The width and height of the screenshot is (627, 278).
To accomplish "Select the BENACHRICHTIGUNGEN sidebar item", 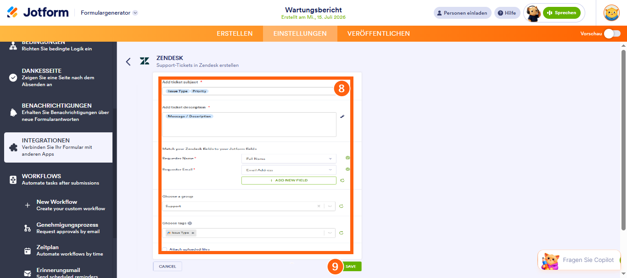I will pyautogui.click(x=58, y=112).
